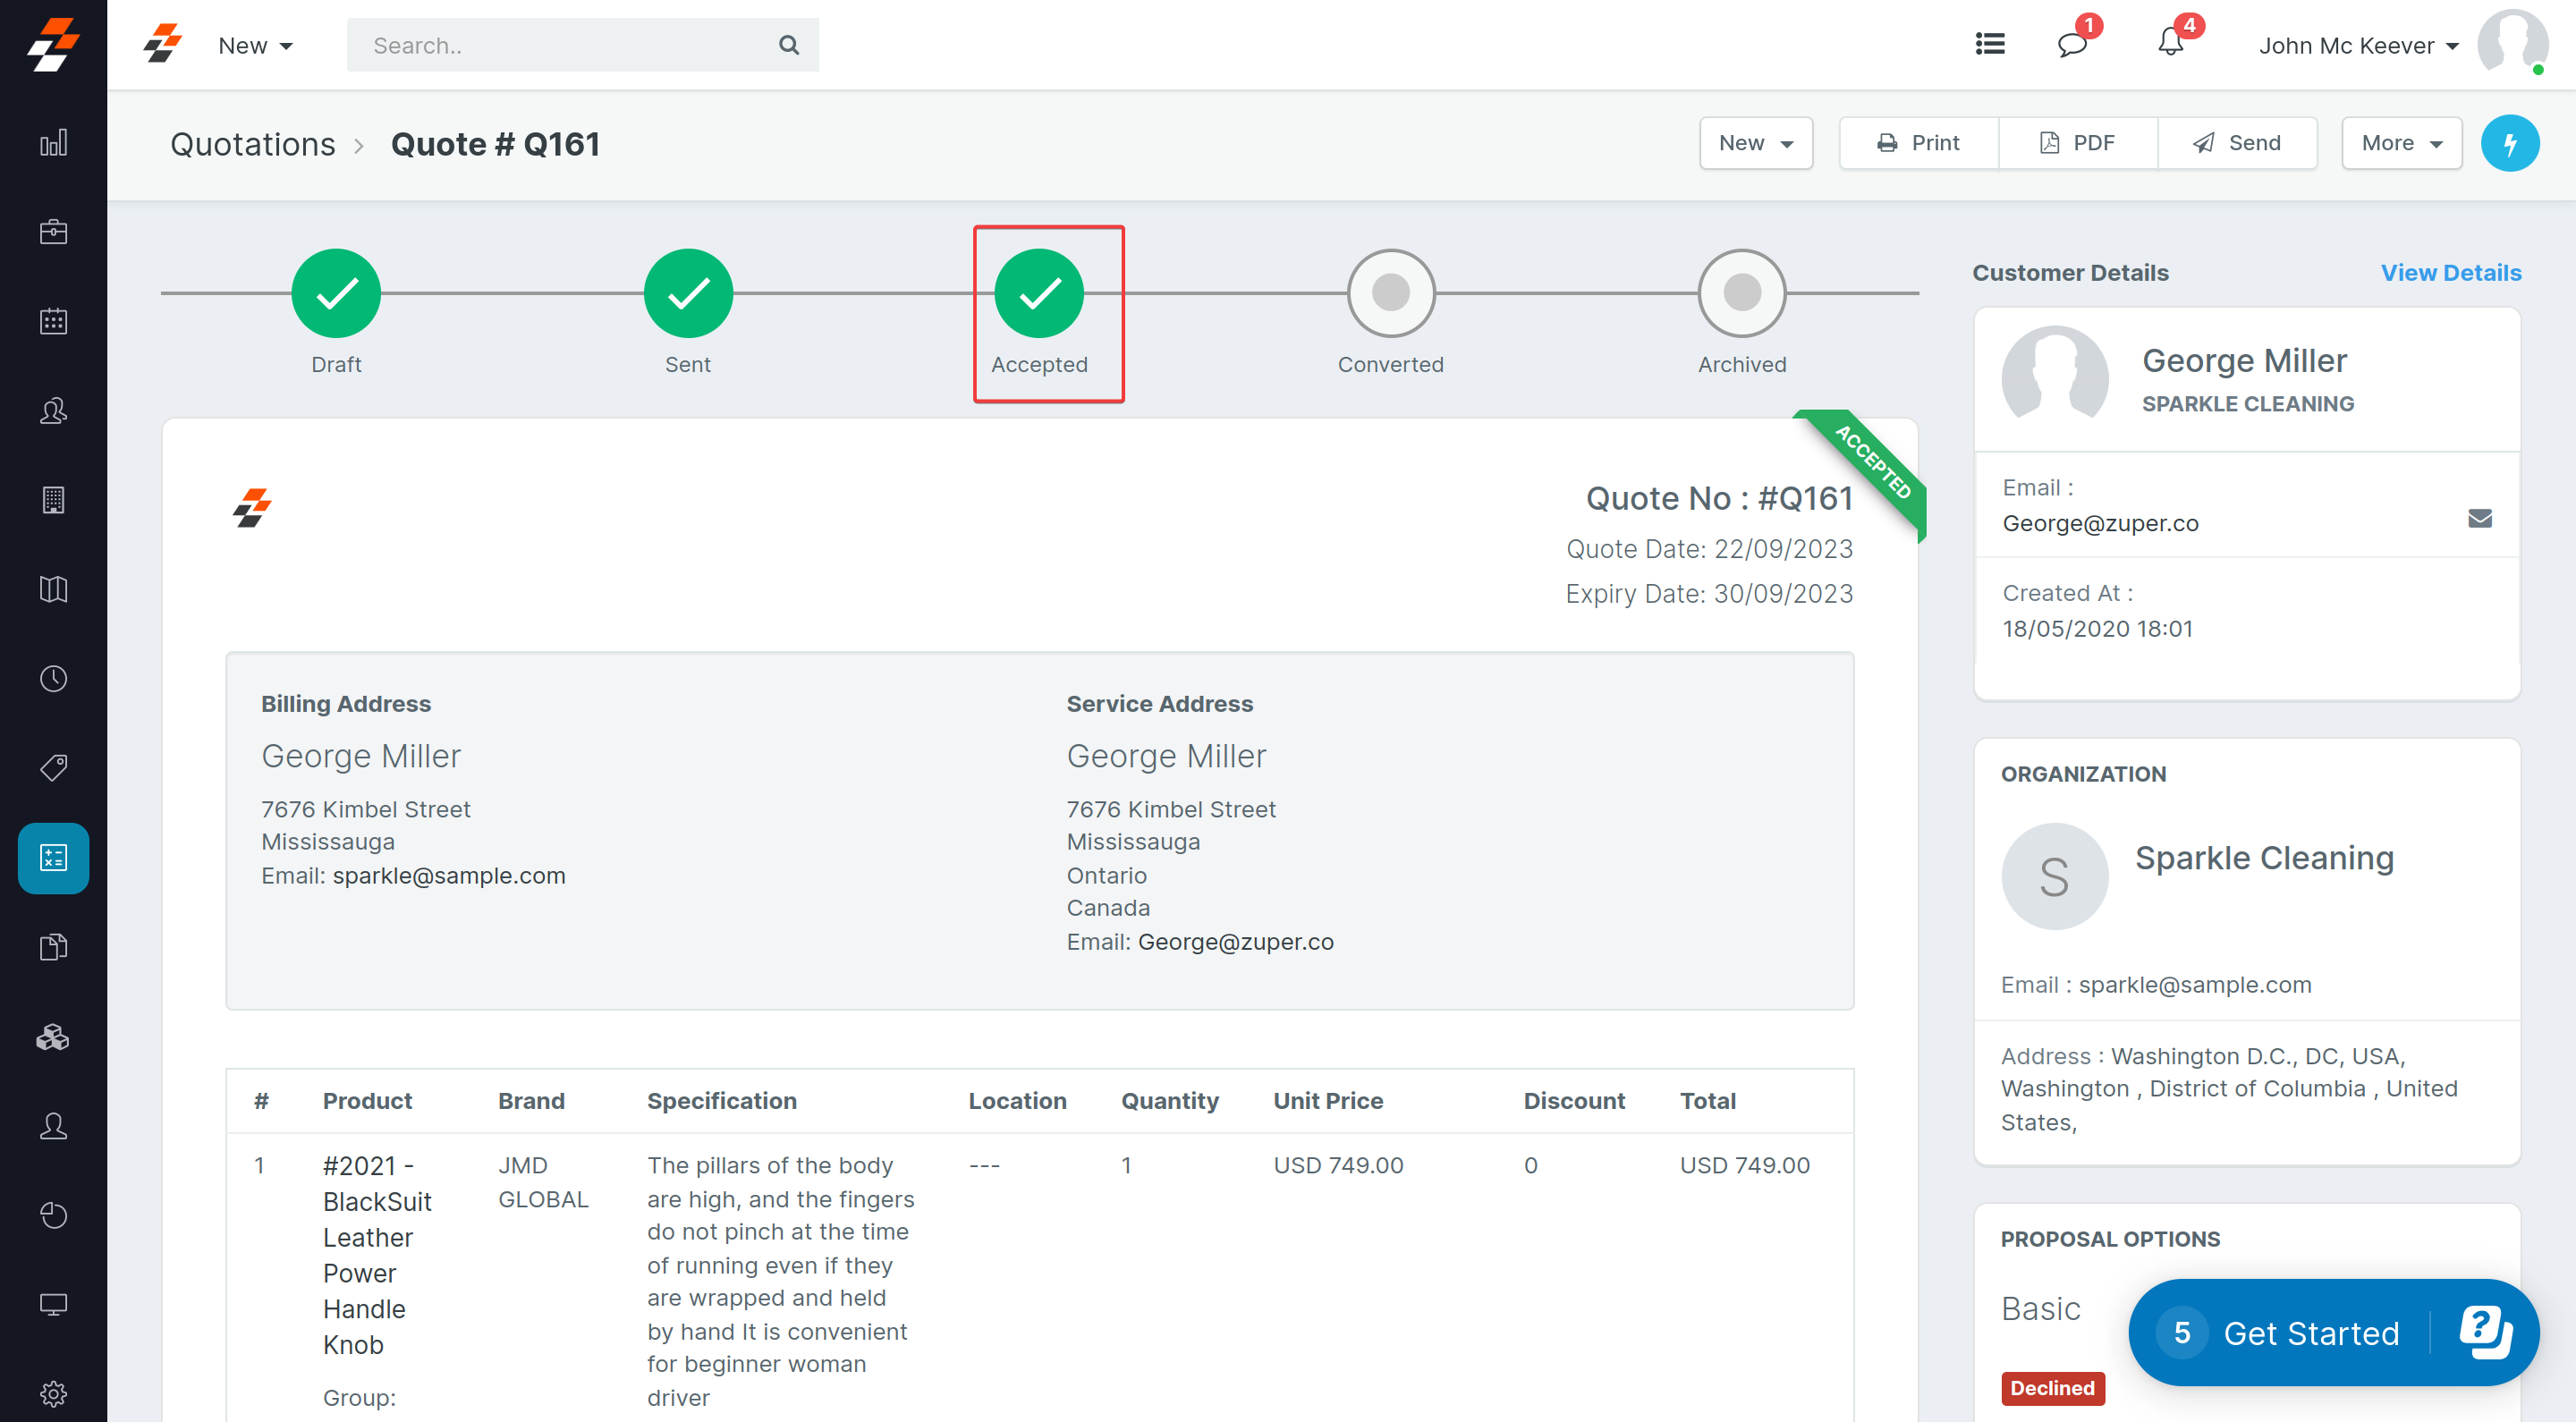Open the notifications bell
The height and width of the screenshot is (1422, 2576).
click(x=2170, y=44)
